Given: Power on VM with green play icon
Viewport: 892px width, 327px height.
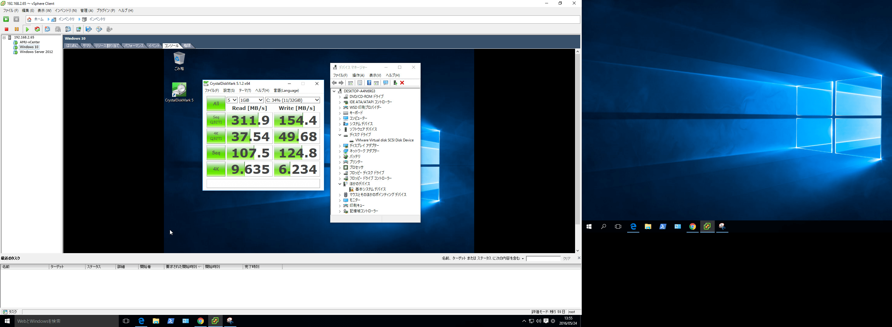Looking at the screenshot, I should pyautogui.click(x=27, y=29).
